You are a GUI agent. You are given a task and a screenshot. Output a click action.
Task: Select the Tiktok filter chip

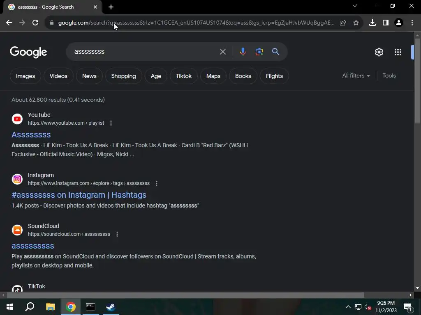click(x=184, y=76)
